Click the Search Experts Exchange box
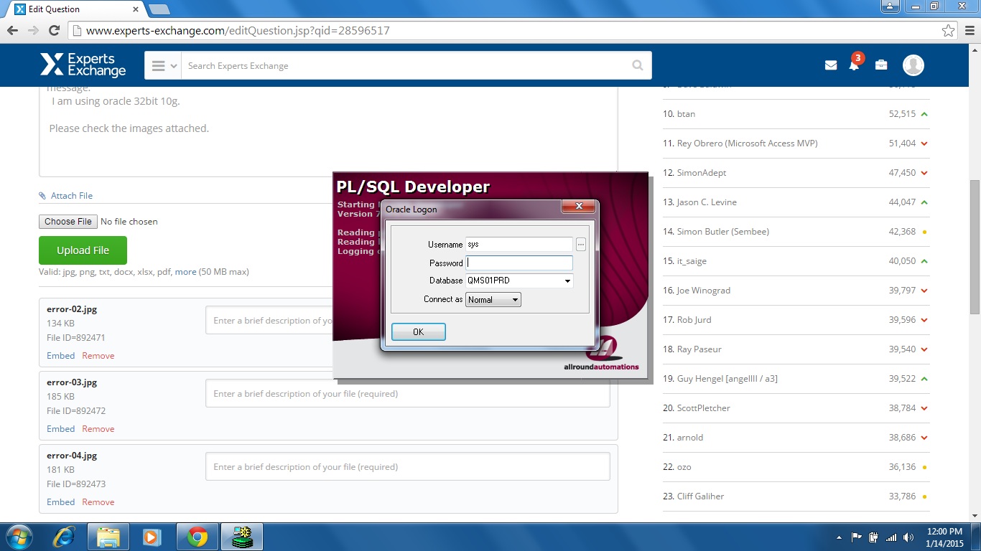981x551 pixels. [406, 65]
